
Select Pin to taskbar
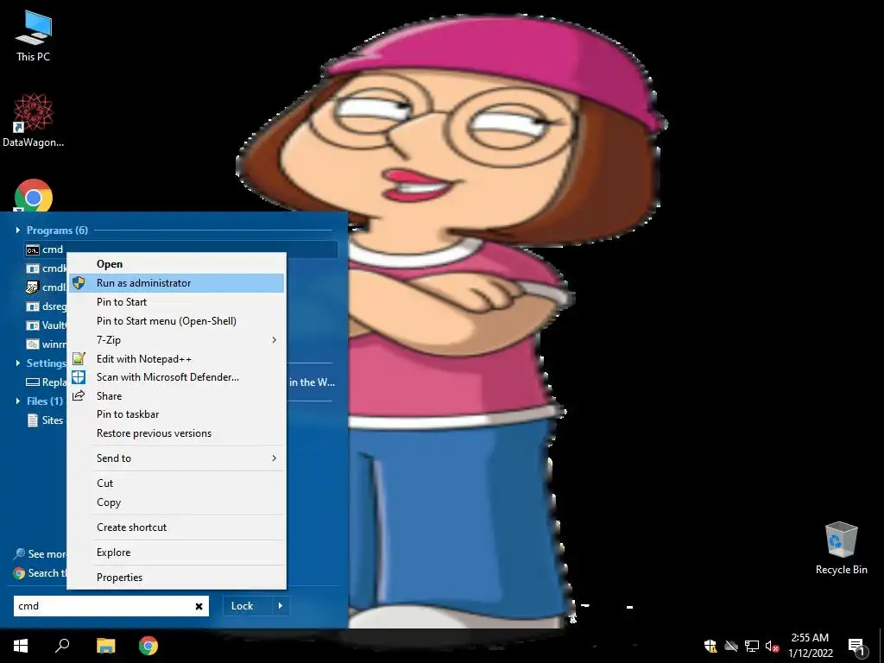tap(176, 414)
